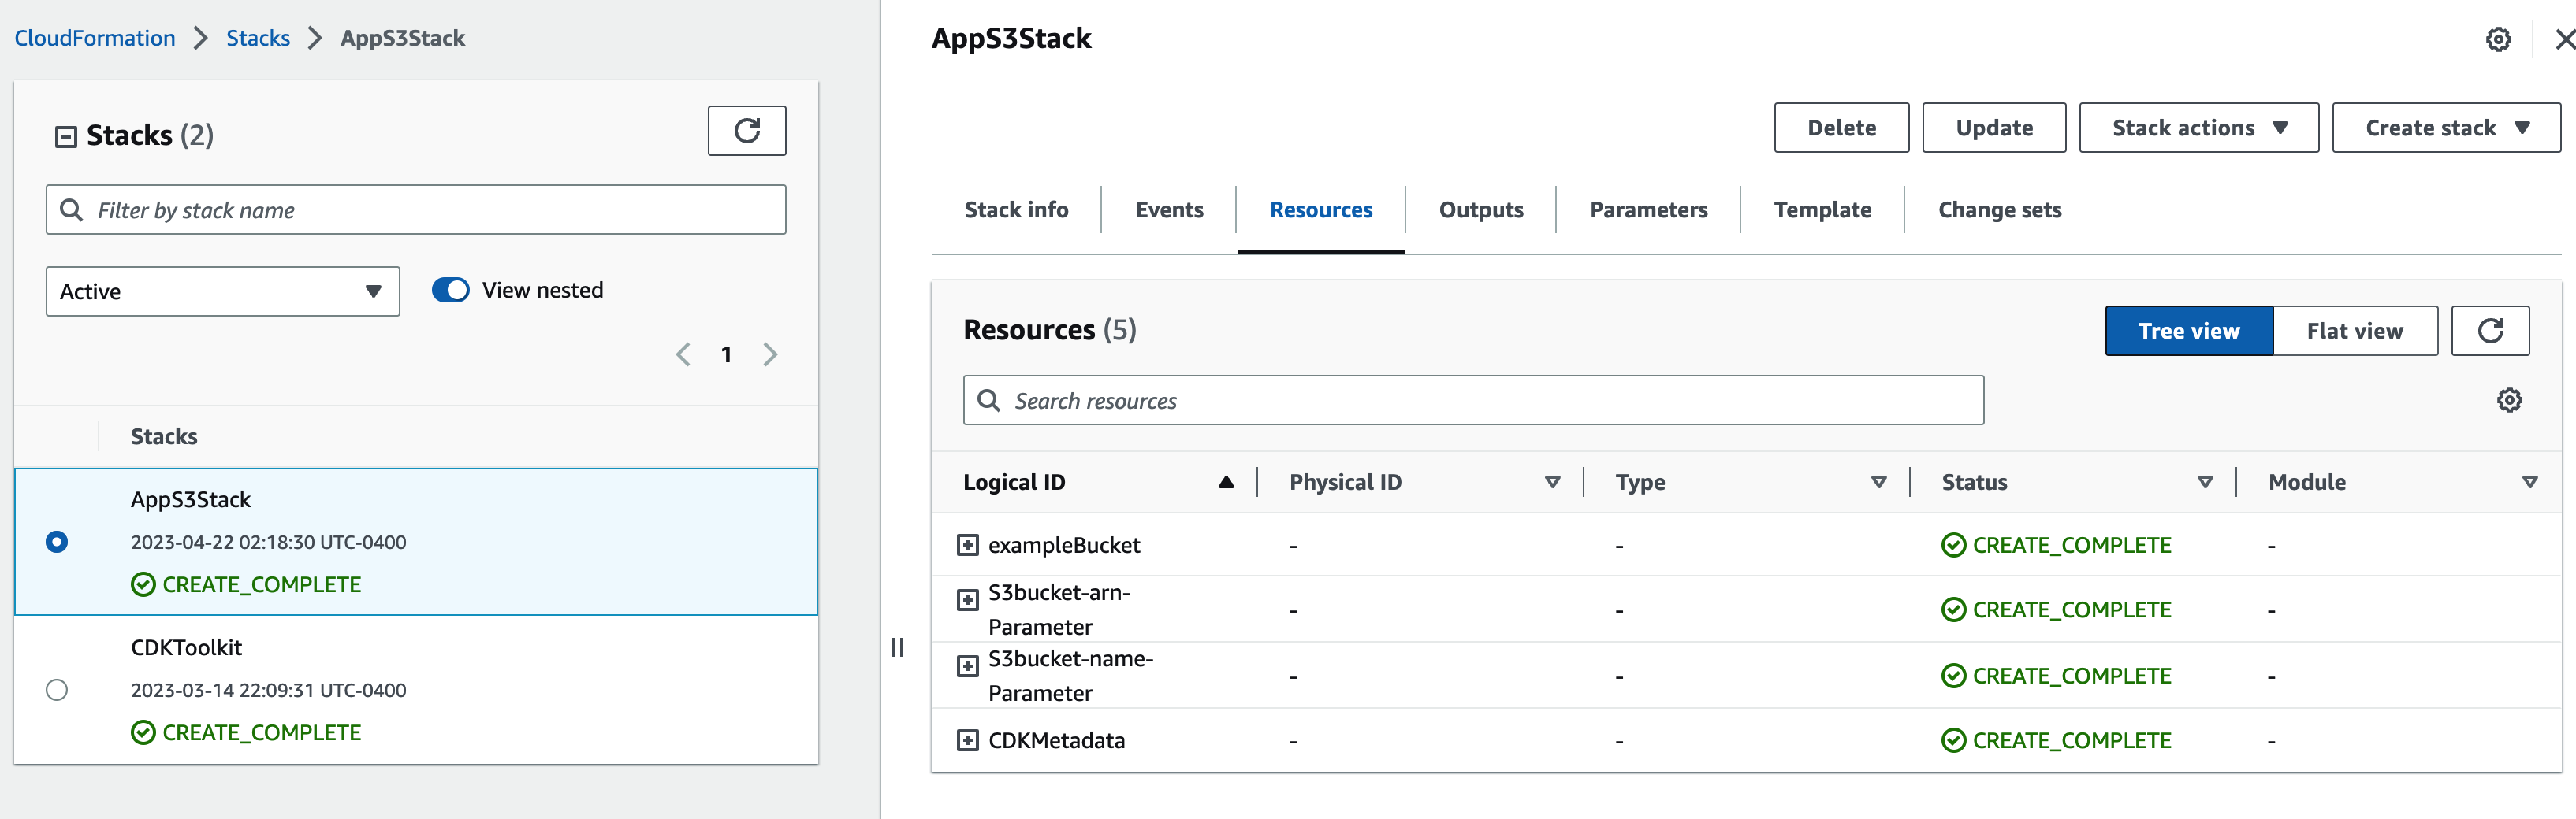Viewport: 2576px width, 819px height.
Task: Expand the S3bucket-name-Parameter row
Action: pos(967,666)
